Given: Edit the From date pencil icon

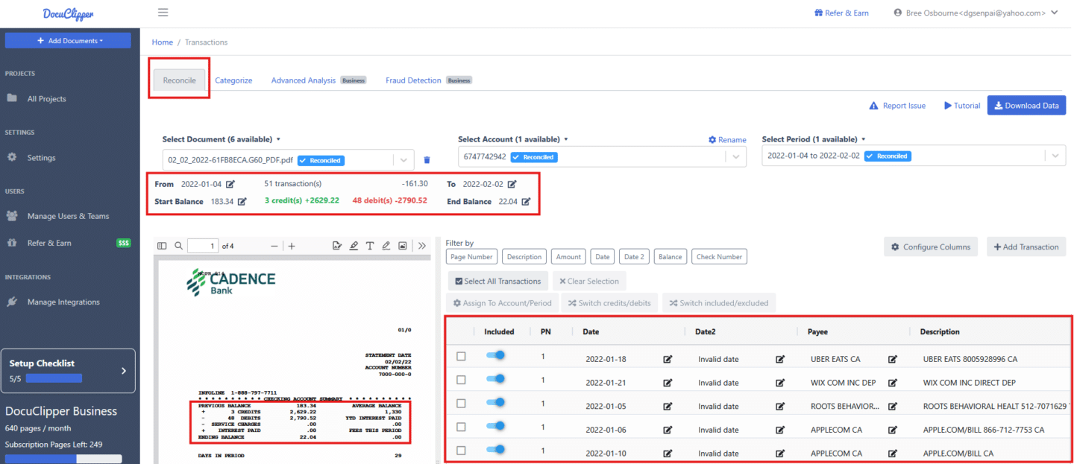Looking at the screenshot, I should (230, 184).
